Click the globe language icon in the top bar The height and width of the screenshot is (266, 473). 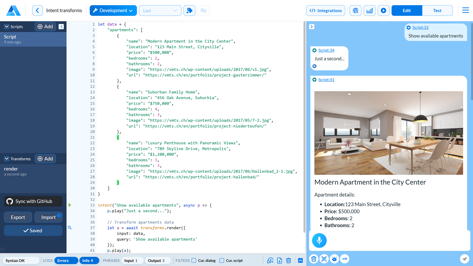[x=355, y=10]
